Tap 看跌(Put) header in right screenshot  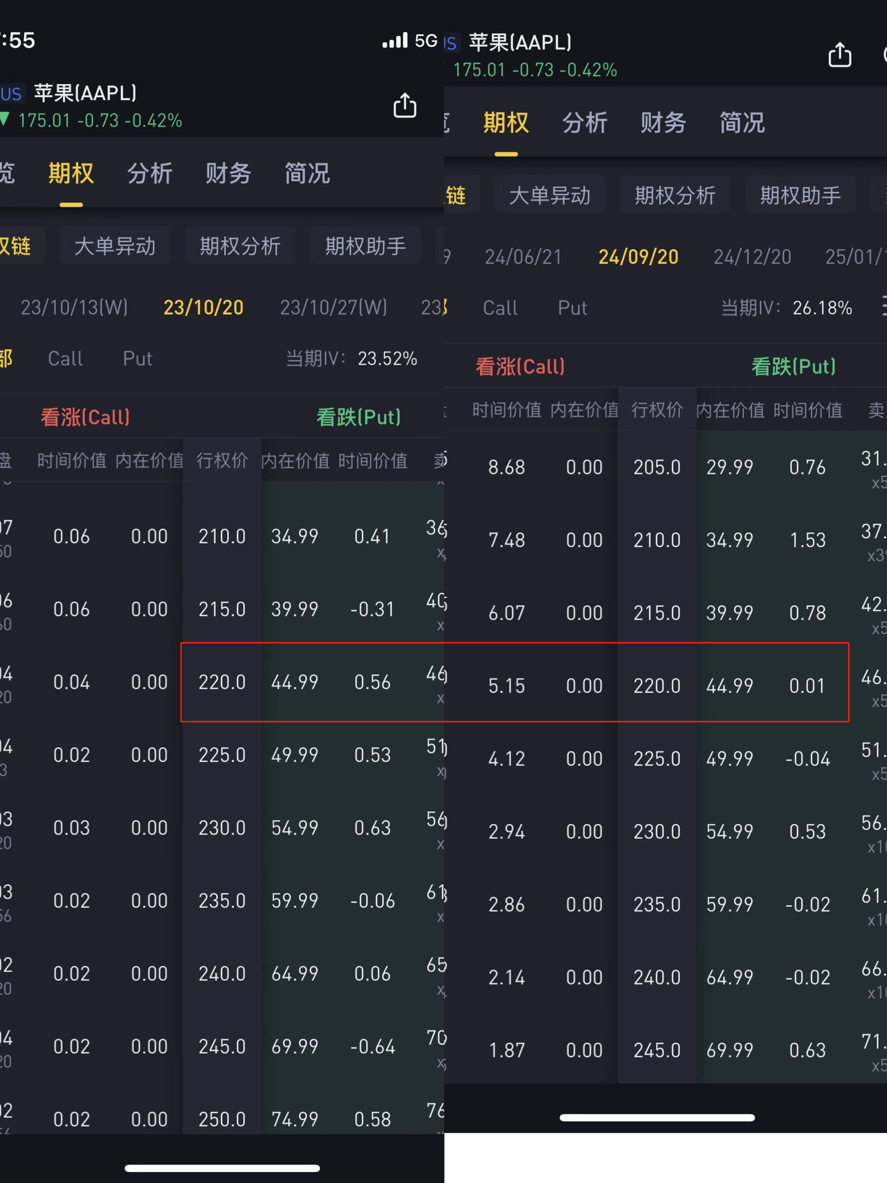794,367
